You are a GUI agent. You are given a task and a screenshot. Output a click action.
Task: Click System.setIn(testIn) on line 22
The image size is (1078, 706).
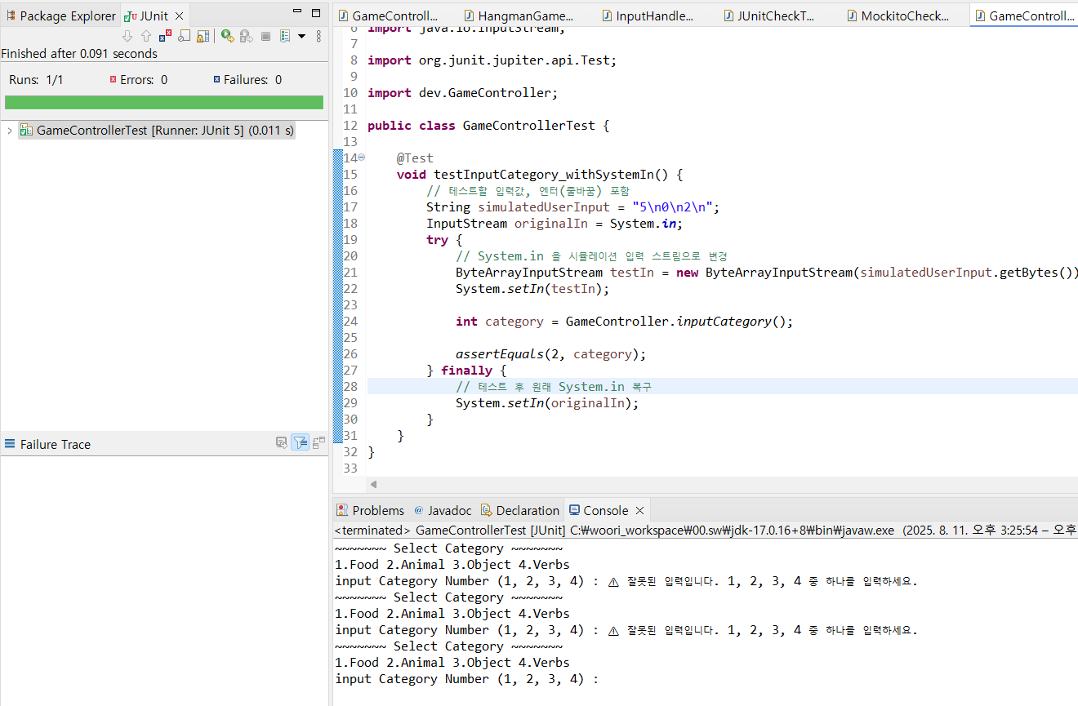point(532,289)
